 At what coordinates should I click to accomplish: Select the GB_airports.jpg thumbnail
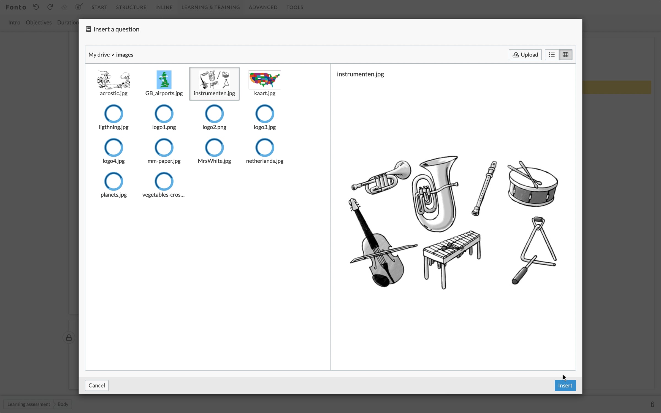coord(164,83)
